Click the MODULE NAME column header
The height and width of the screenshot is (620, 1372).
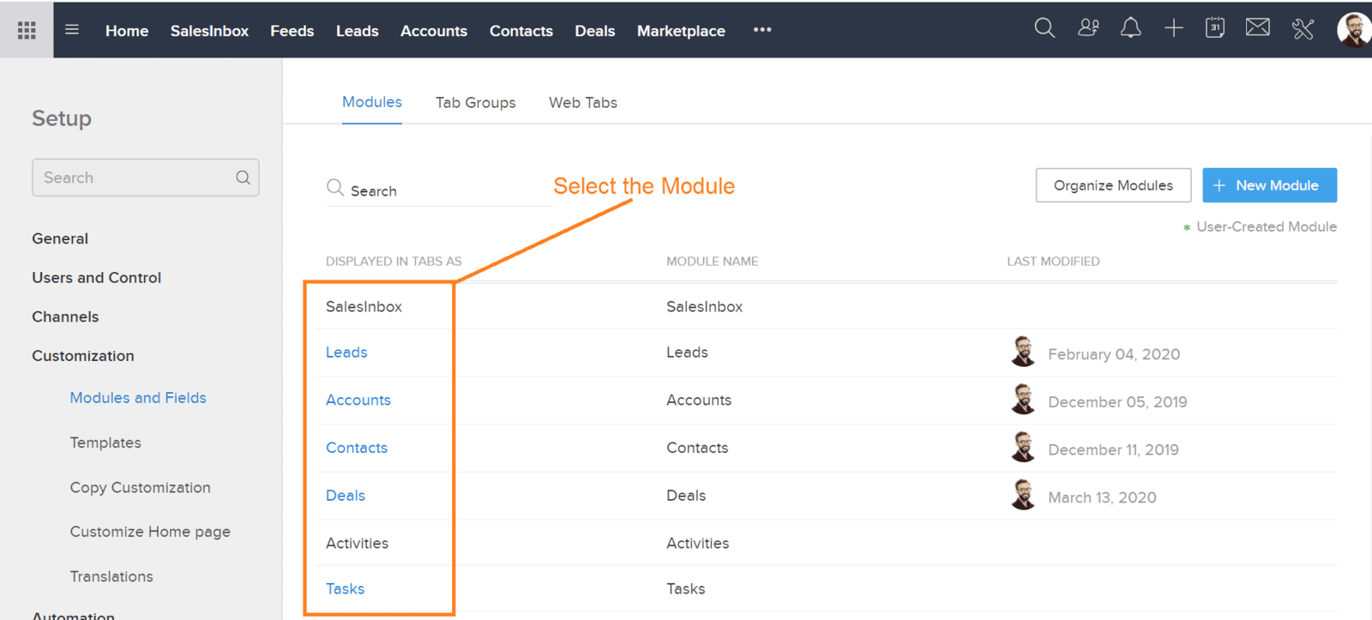point(712,262)
